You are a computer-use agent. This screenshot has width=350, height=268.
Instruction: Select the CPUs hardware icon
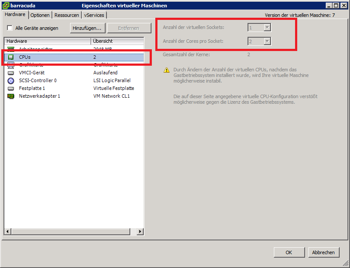11,57
